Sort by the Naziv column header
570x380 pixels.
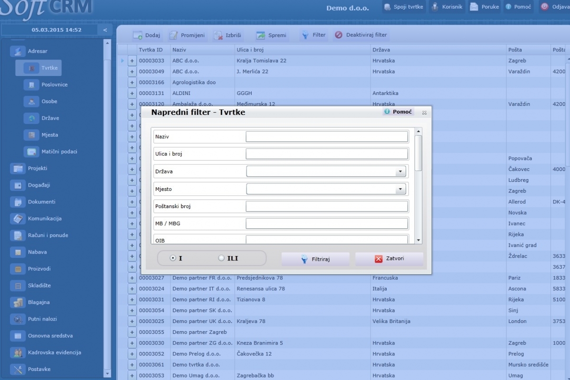(202, 50)
